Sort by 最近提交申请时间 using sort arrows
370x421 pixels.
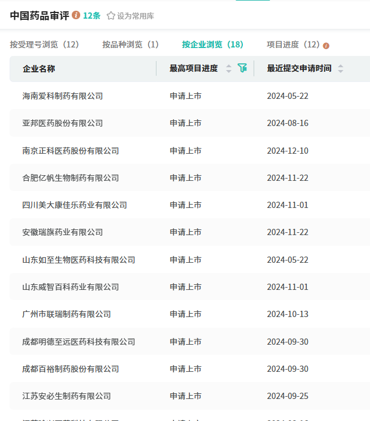(x=341, y=68)
